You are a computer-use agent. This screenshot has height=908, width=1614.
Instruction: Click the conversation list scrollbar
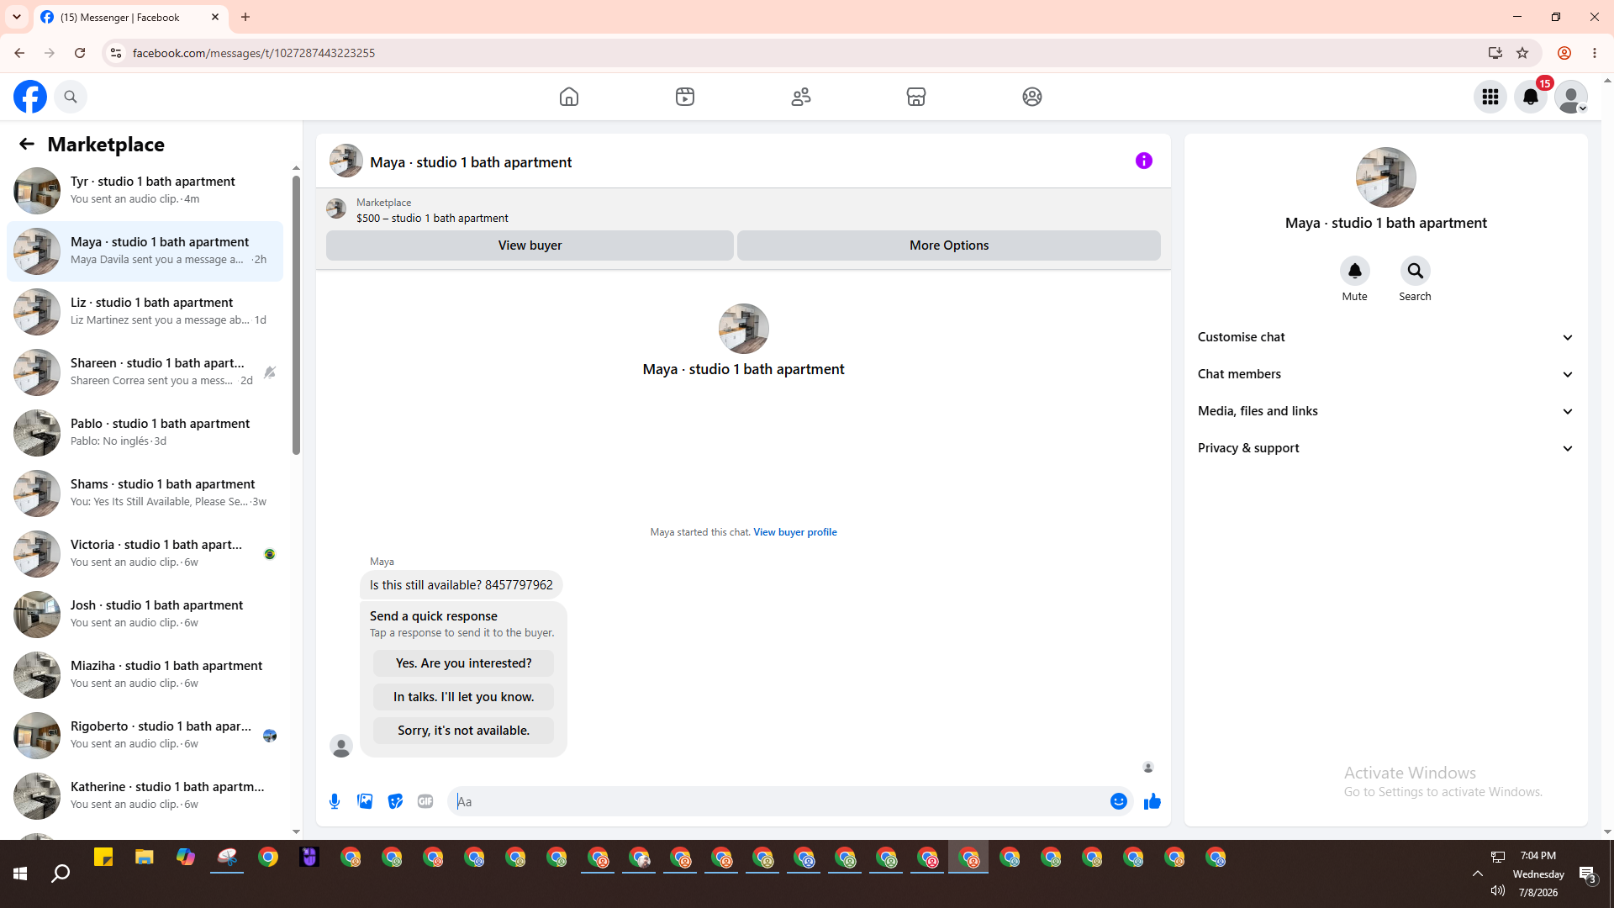click(x=296, y=315)
